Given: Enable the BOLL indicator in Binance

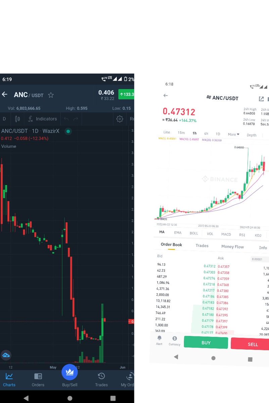Looking at the screenshot, I should 194,233.
